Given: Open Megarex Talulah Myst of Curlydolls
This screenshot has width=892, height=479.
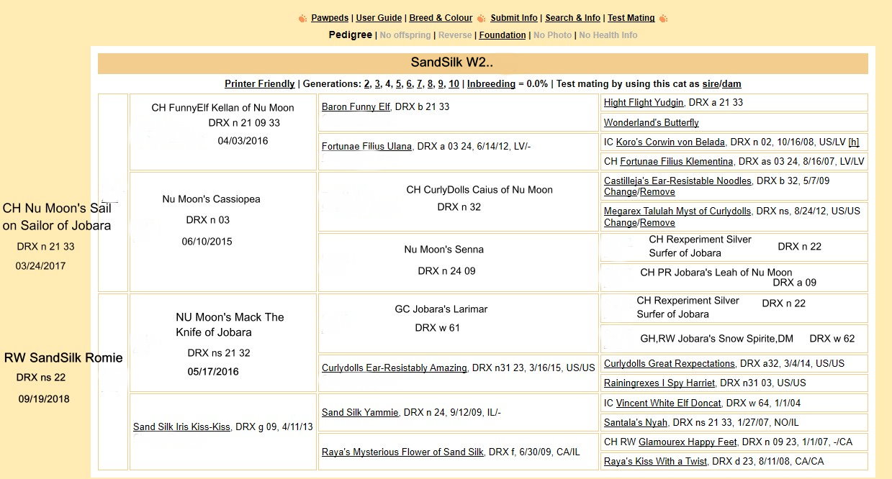Looking at the screenshot, I should coord(677,211).
